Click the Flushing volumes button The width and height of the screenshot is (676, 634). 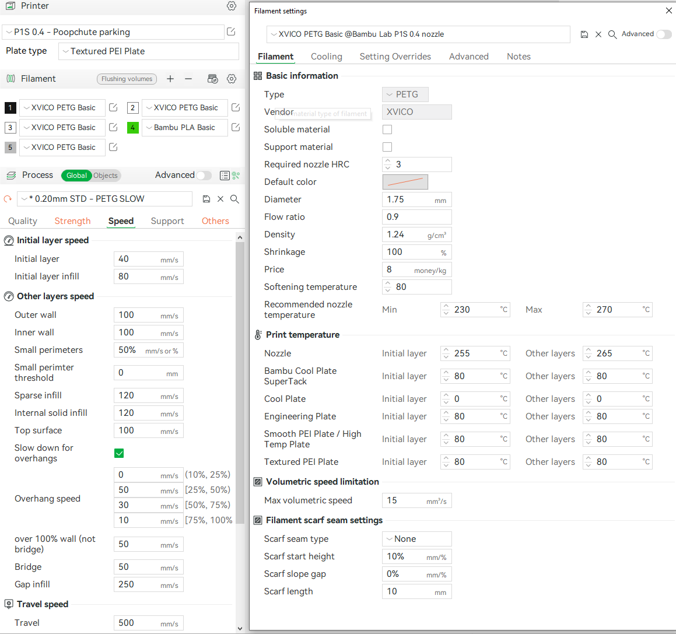[127, 79]
